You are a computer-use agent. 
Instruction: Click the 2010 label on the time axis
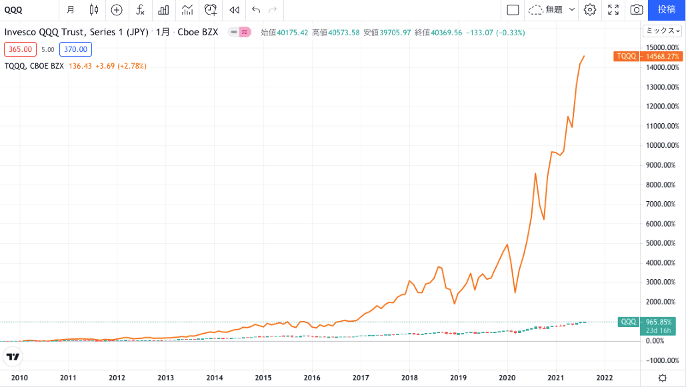(x=19, y=378)
